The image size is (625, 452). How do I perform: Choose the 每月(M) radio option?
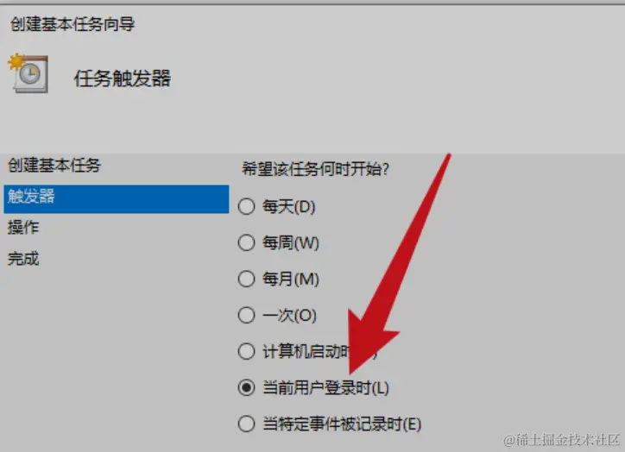coord(246,279)
